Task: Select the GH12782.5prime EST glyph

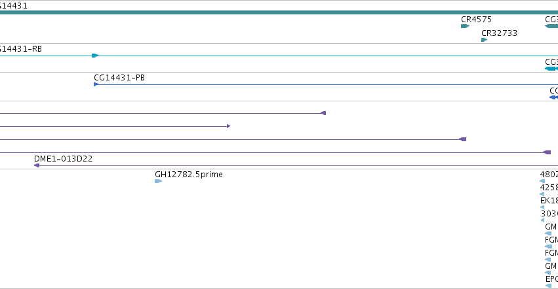Action: click(x=159, y=181)
